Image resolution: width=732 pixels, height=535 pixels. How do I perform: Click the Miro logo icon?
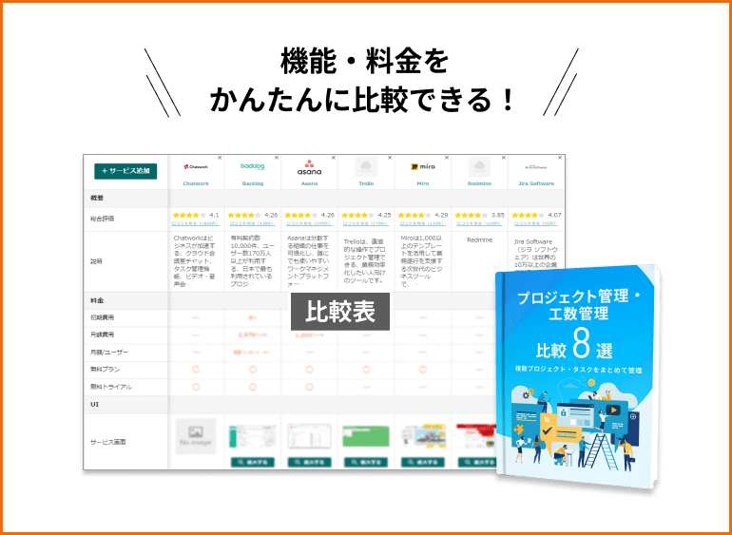422,166
